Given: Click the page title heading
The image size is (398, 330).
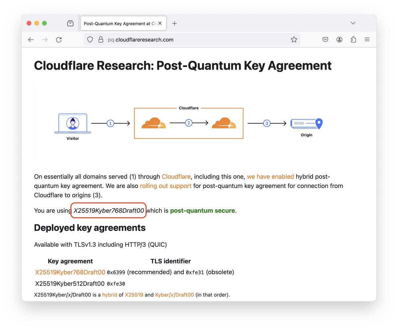Looking at the screenshot, I should pyautogui.click(x=183, y=65).
